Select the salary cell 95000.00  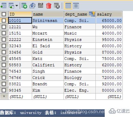pos(109,39)
